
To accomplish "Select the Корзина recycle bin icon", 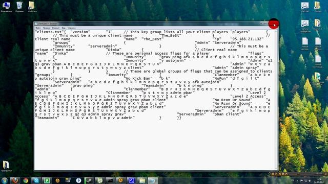I will 19,7.
